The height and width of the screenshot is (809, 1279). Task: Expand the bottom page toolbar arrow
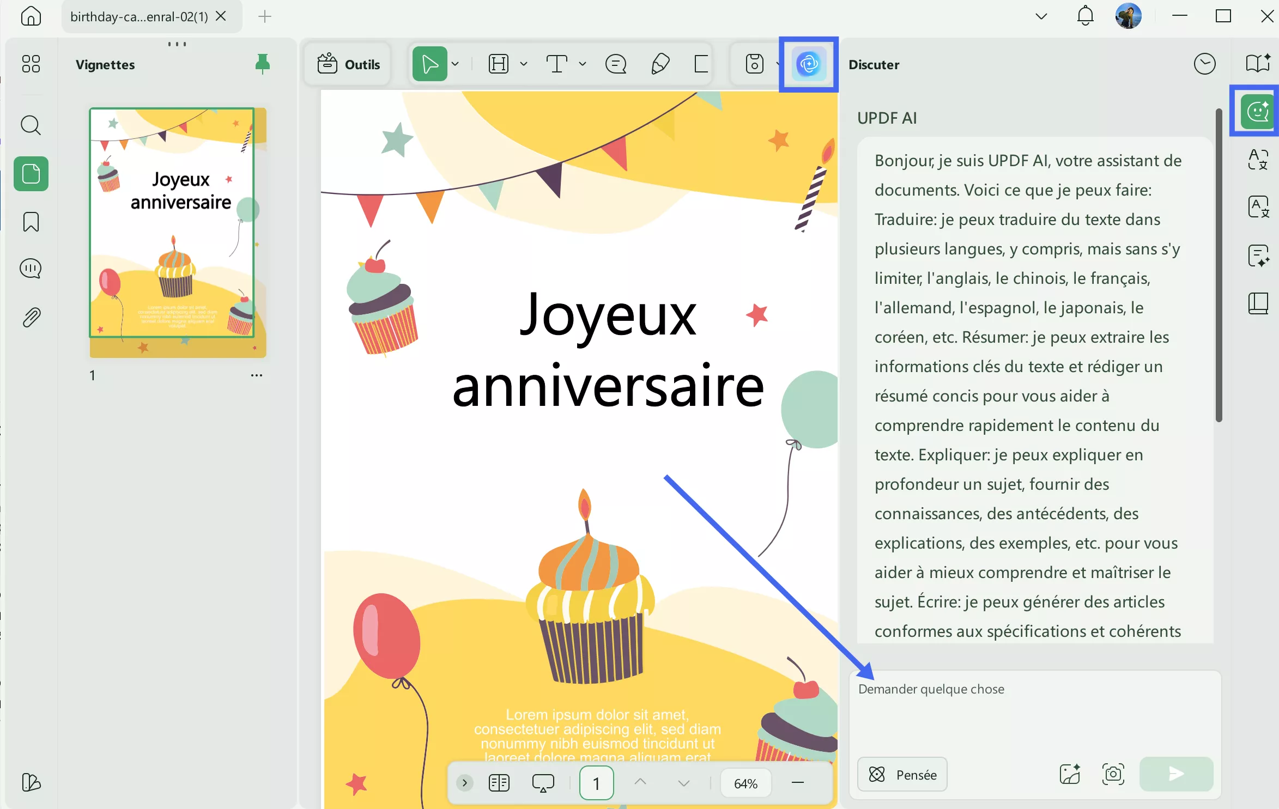(x=464, y=783)
